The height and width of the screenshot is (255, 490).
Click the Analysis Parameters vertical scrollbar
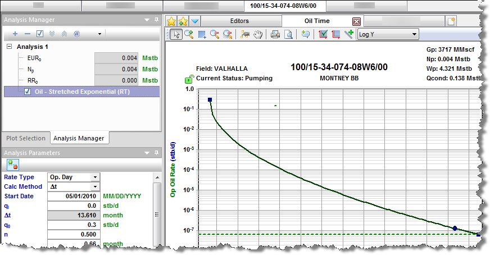coord(157,208)
